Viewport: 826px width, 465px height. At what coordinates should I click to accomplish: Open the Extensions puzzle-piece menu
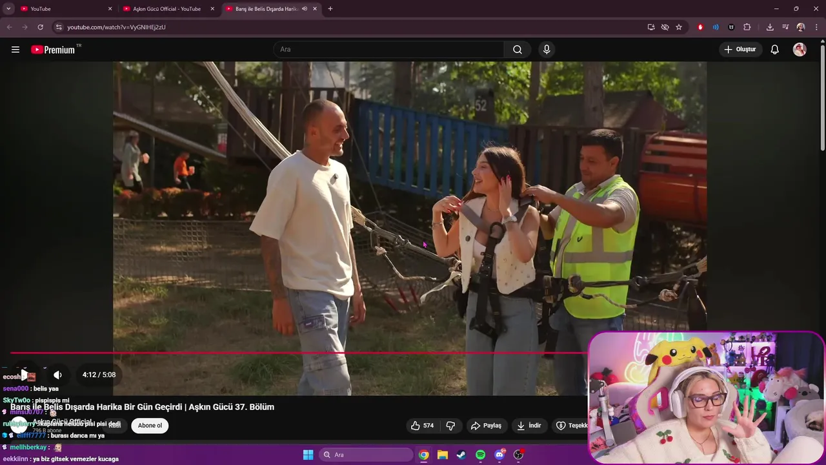[x=747, y=27]
